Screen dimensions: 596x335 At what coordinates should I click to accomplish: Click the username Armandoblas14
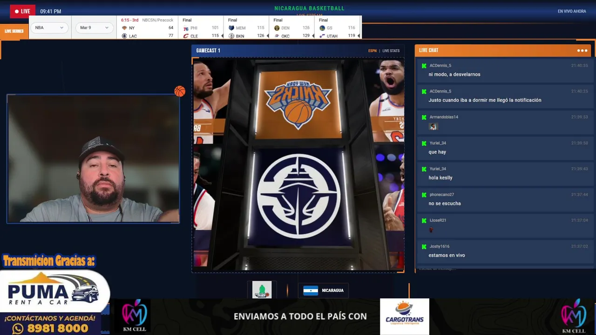click(x=444, y=117)
